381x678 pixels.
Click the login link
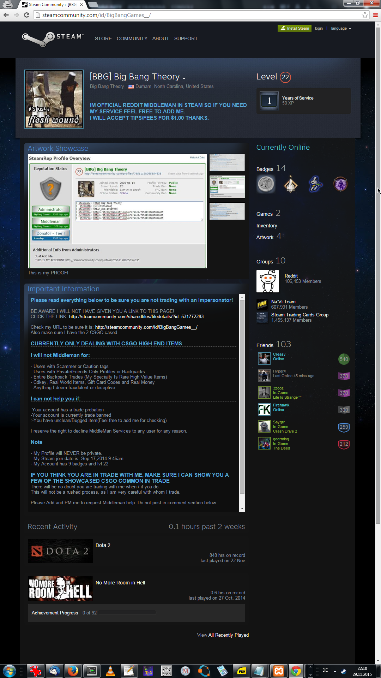click(x=319, y=28)
